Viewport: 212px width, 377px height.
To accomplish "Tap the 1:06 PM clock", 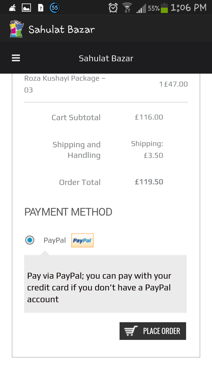I will click(x=188, y=8).
